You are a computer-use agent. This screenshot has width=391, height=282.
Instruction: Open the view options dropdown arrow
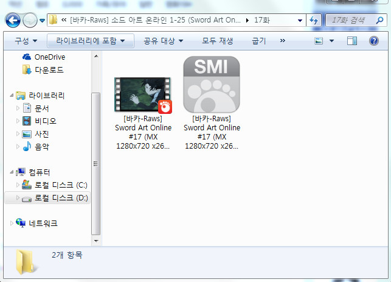(331, 41)
